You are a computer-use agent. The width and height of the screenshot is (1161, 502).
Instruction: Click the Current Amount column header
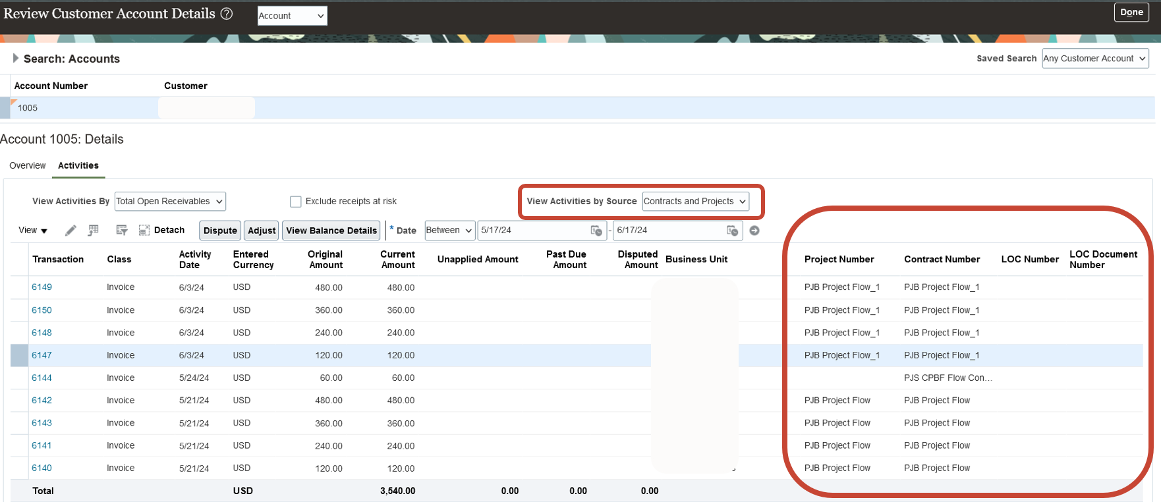397,260
